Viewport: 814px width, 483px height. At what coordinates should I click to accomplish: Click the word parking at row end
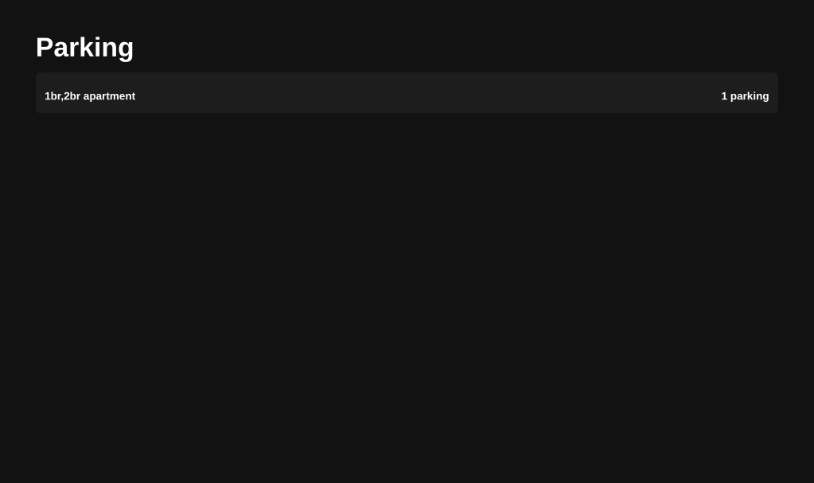pyautogui.click(x=750, y=96)
